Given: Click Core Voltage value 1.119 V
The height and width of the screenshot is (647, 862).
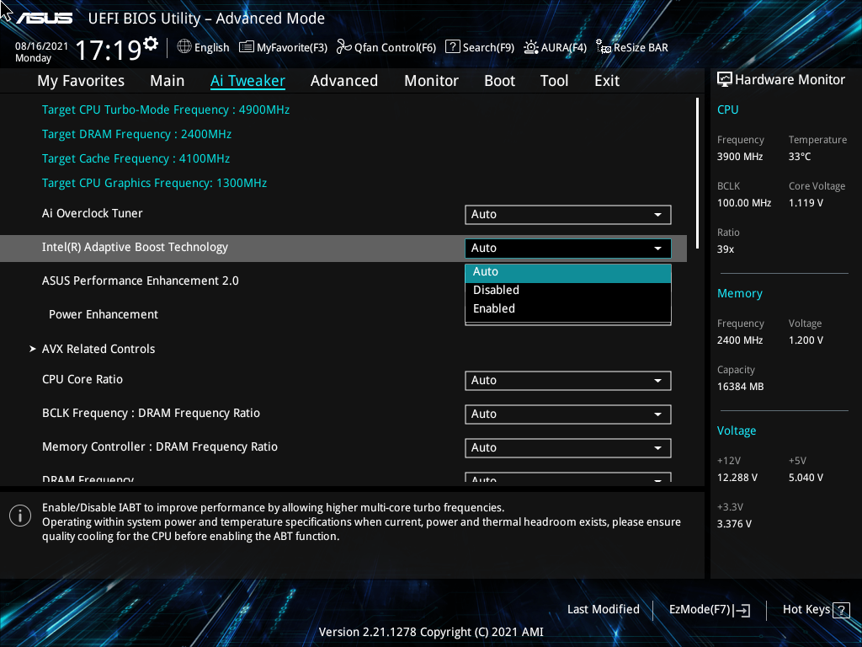Looking at the screenshot, I should [x=806, y=203].
